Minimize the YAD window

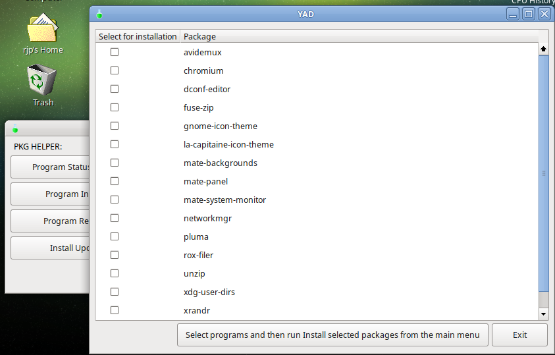514,14
